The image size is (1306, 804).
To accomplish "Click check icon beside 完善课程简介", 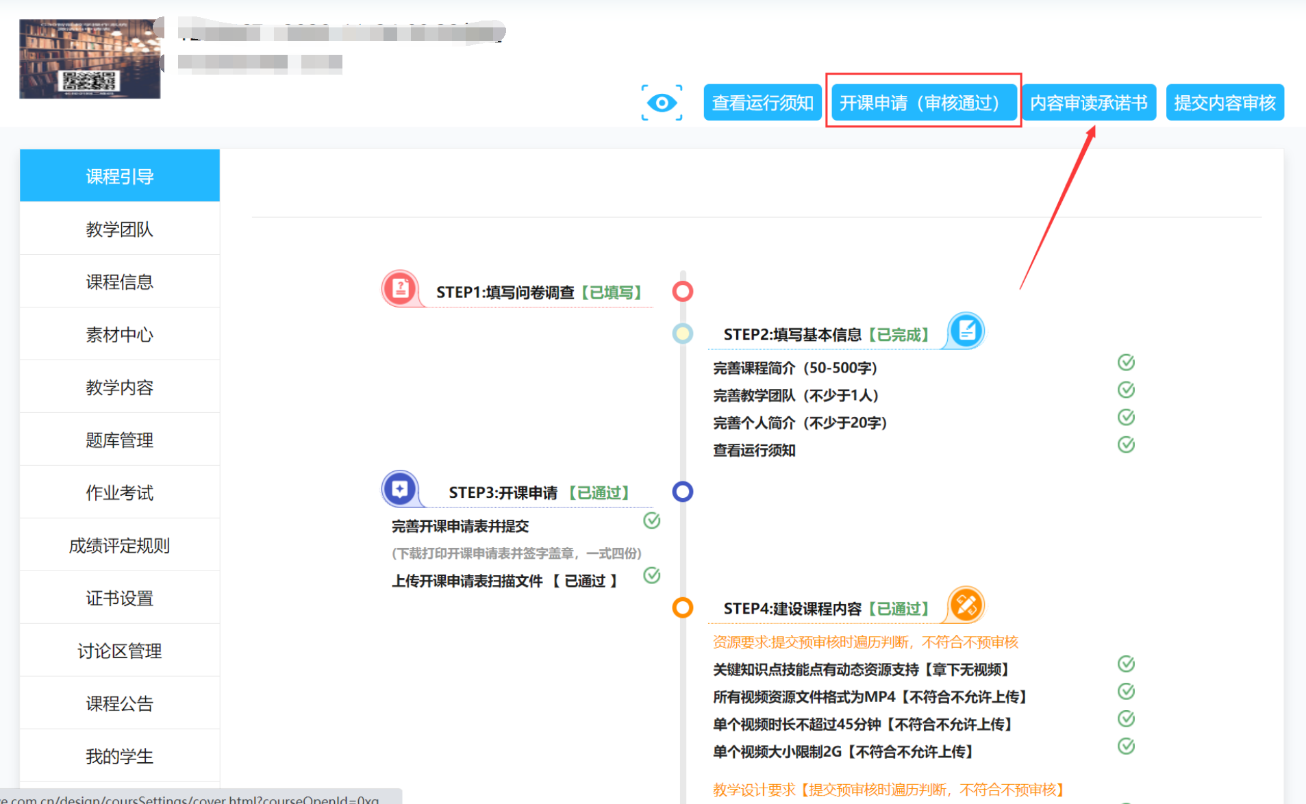I will pos(1127,362).
